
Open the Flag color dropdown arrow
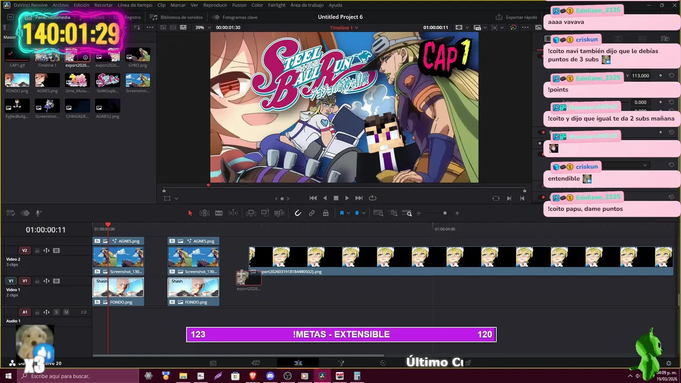tap(348, 213)
